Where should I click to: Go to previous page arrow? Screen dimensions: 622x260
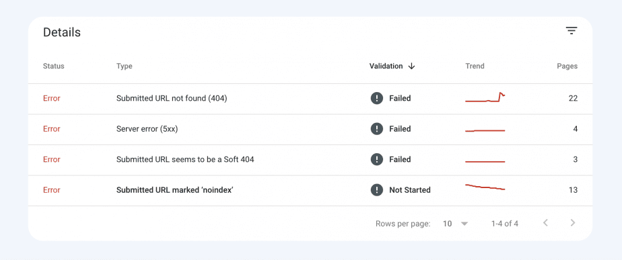(545, 223)
